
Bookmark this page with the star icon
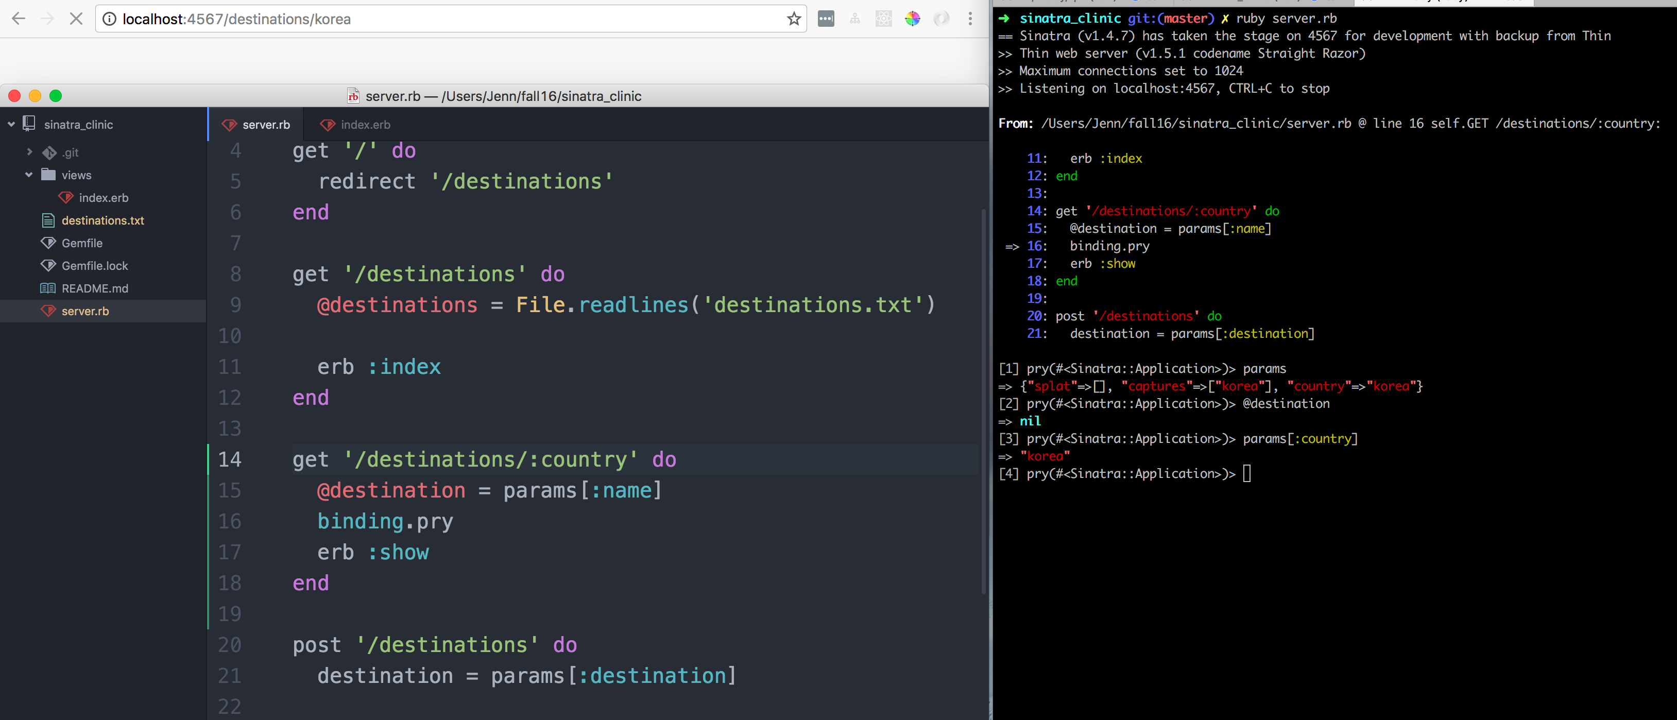click(794, 19)
